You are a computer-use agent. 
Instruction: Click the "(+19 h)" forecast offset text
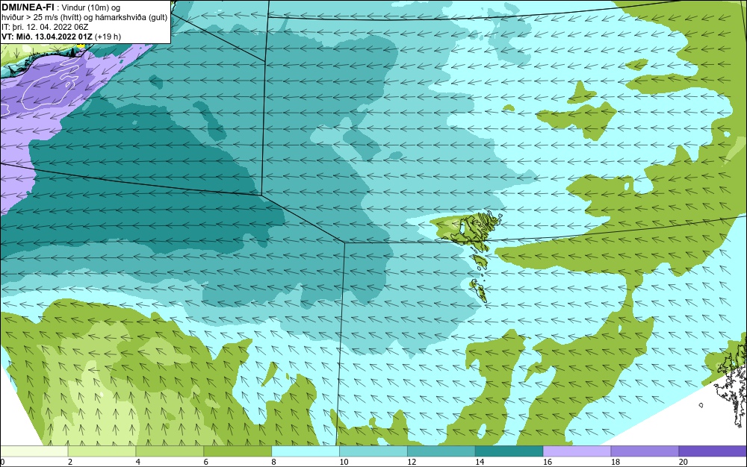pyautogui.click(x=108, y=37)
